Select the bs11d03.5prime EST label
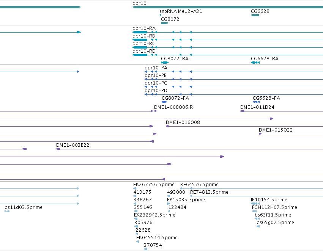Image resolution: width=323 pixels, height=251 pixels. 24,208
